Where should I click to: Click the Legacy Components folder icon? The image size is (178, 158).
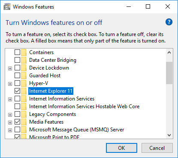(x=24, y=114)
